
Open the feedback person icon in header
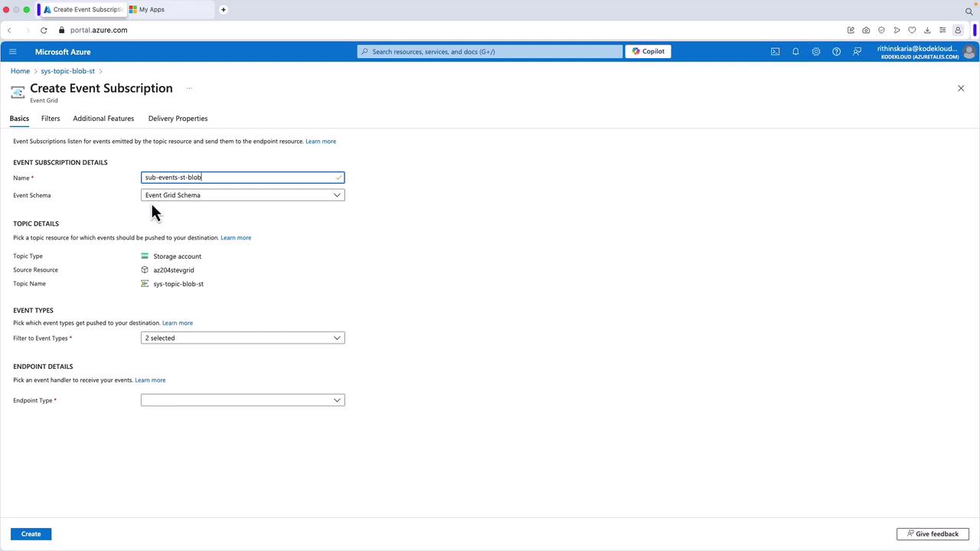coord(857,52)
